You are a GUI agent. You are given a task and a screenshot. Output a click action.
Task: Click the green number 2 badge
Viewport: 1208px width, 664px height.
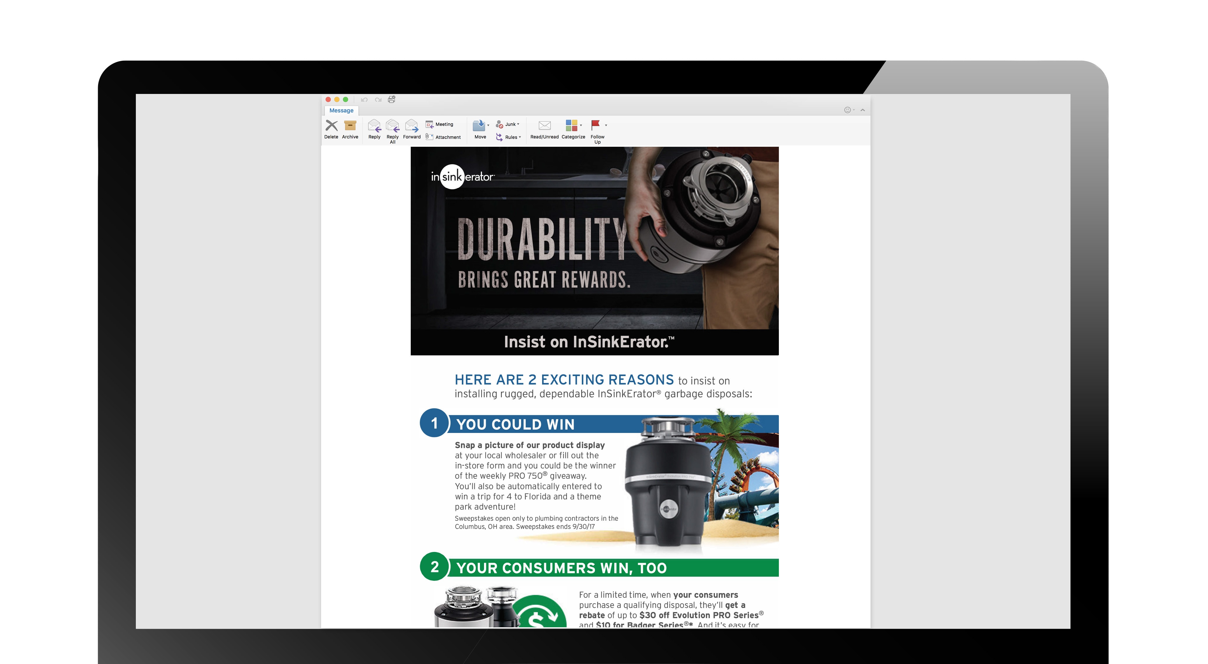[434, 567]
